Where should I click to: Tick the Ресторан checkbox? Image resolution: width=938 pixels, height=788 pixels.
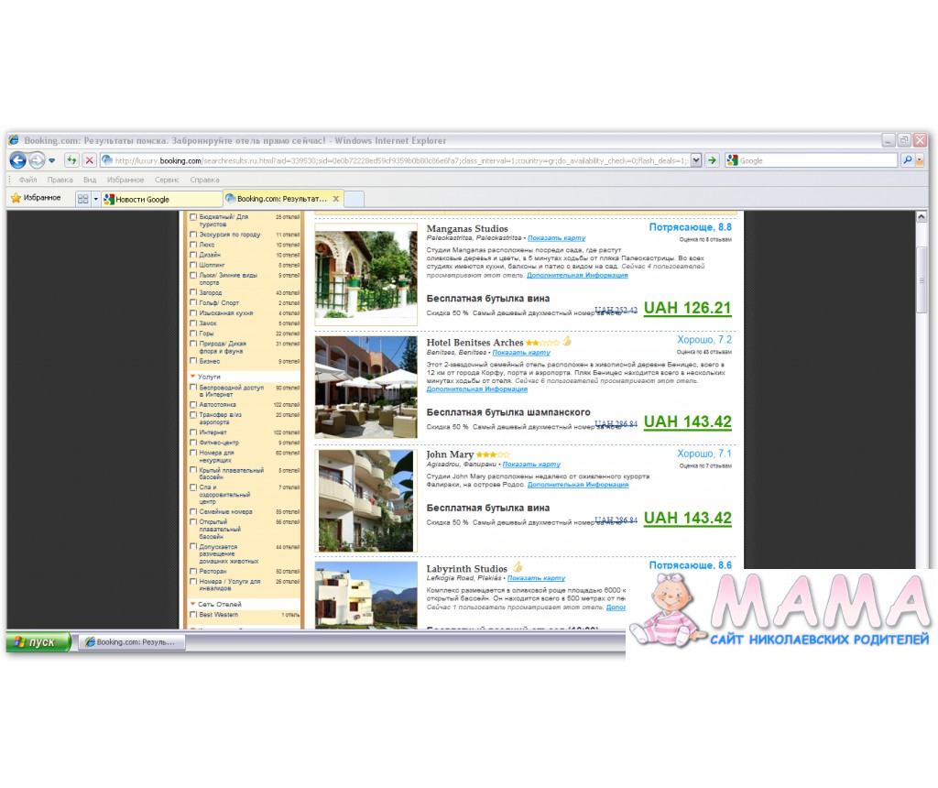(x=193, y=571)
